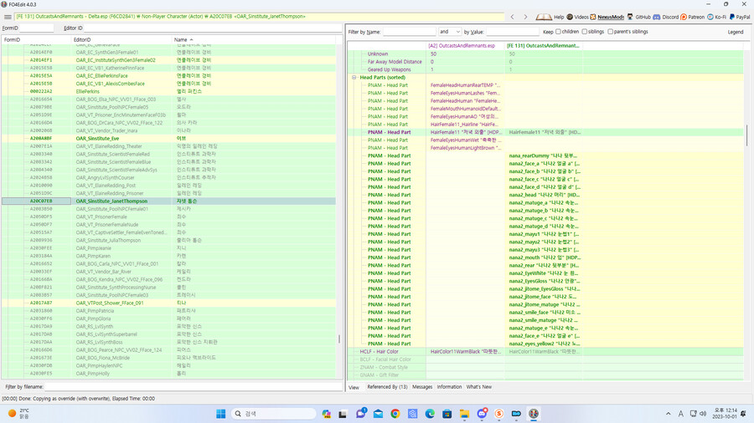The image size is (754, 423).
Task: Open the PayPal donation link
Action: click(x=740, y=17)
